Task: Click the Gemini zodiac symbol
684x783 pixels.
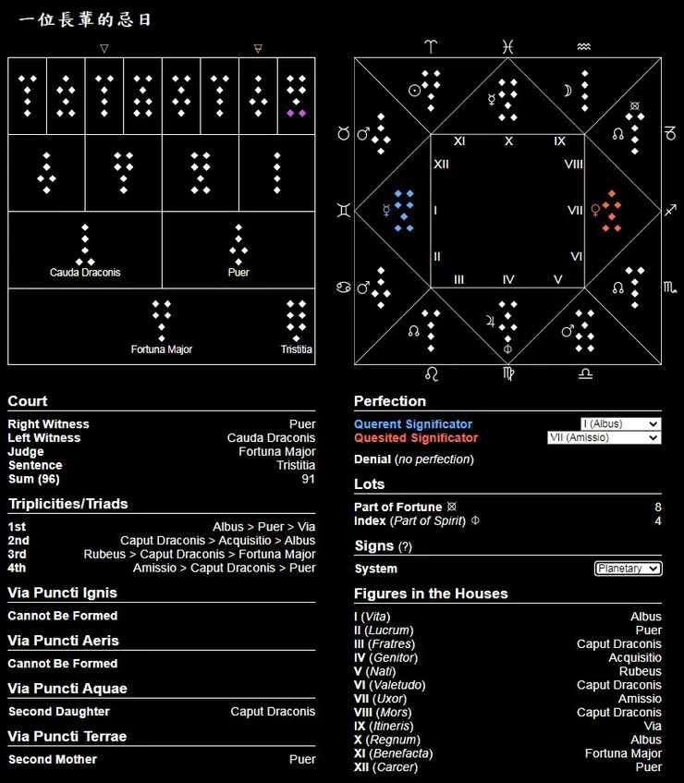Action: pos(344,210)
